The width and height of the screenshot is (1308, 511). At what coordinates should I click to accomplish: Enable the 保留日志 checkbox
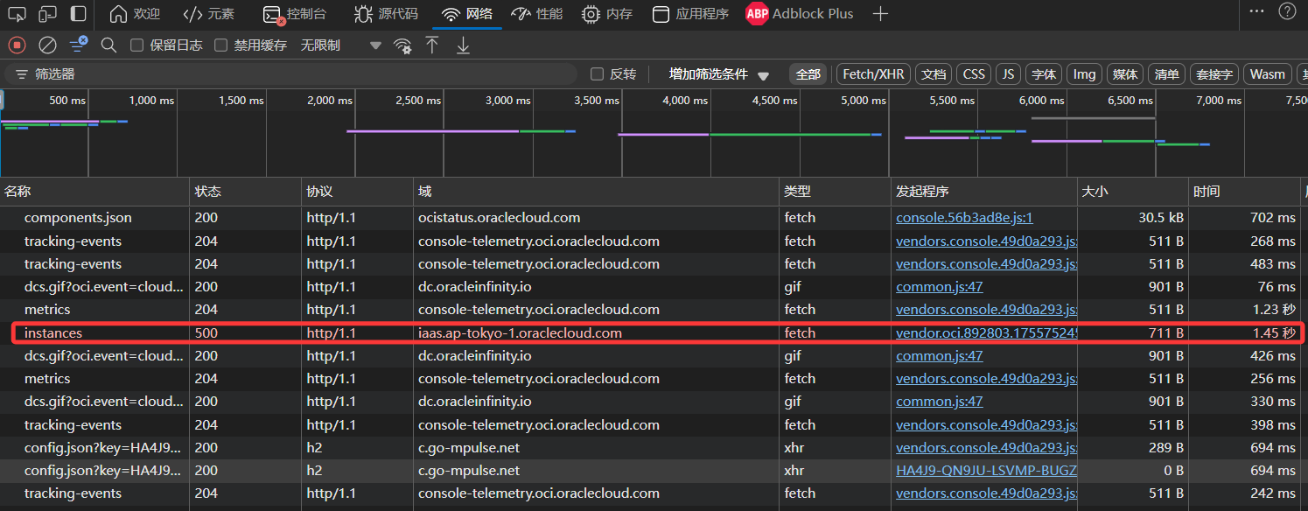point(136,45)
